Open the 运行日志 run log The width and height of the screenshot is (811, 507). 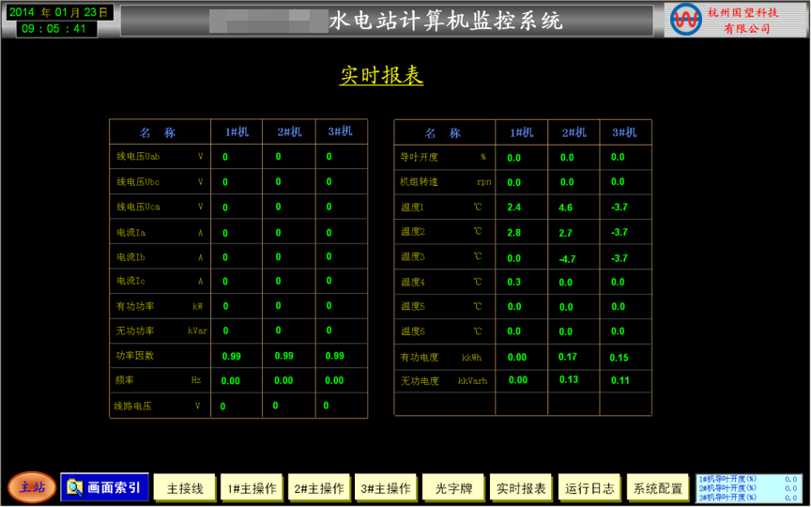pos(589,488)
